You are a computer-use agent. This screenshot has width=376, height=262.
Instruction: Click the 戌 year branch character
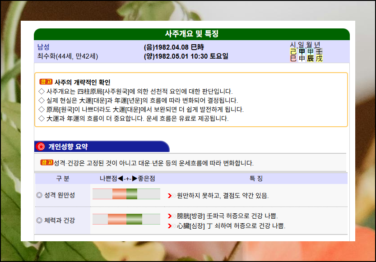click(319, 58)
